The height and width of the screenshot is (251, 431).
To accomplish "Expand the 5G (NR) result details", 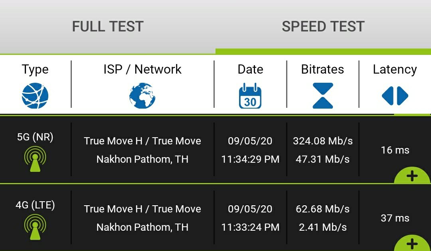I will coord(413,176).
